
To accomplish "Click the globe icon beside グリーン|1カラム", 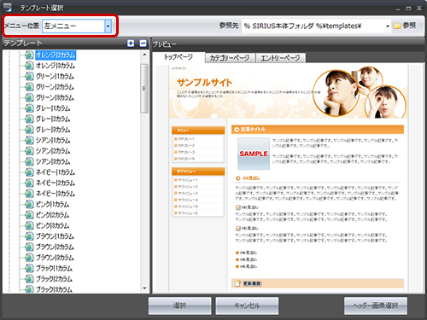I will (x=29, y=76).
